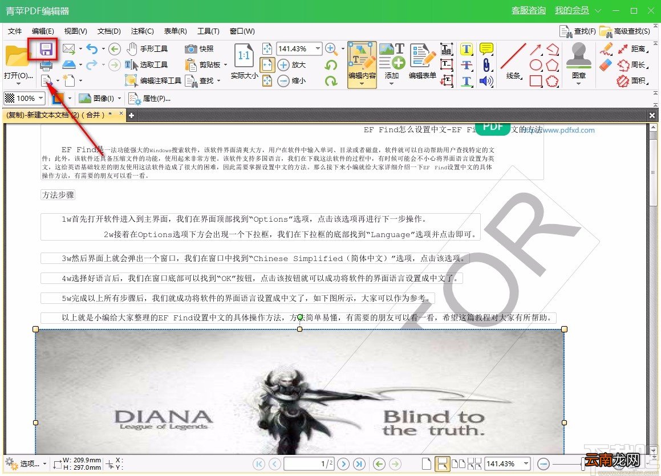The image size is (661, 476).
Task: Select the 线条 line drawing tool
Action: tap(513, 62)
